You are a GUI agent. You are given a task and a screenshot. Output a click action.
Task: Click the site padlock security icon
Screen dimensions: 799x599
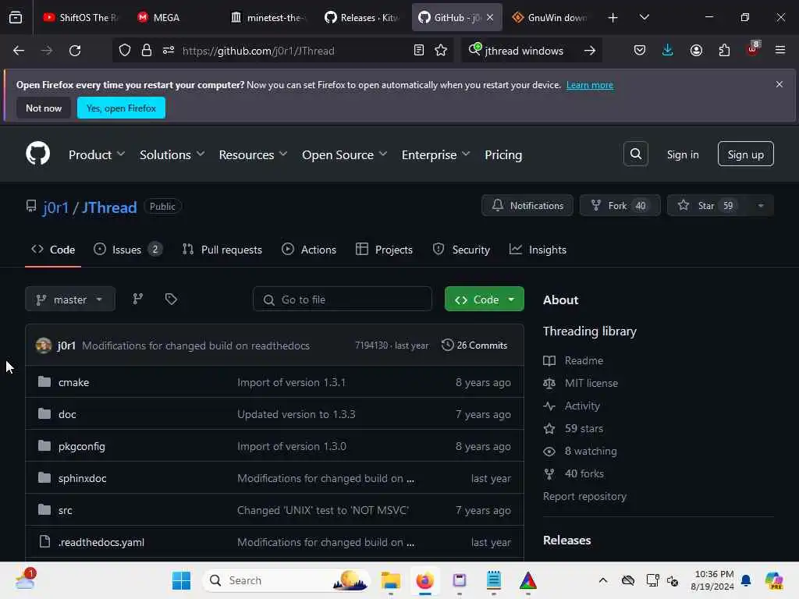[147, 51]
